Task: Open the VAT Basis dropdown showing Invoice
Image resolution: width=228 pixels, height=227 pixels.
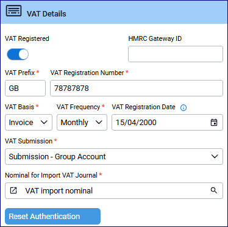Action: point(29,122)
